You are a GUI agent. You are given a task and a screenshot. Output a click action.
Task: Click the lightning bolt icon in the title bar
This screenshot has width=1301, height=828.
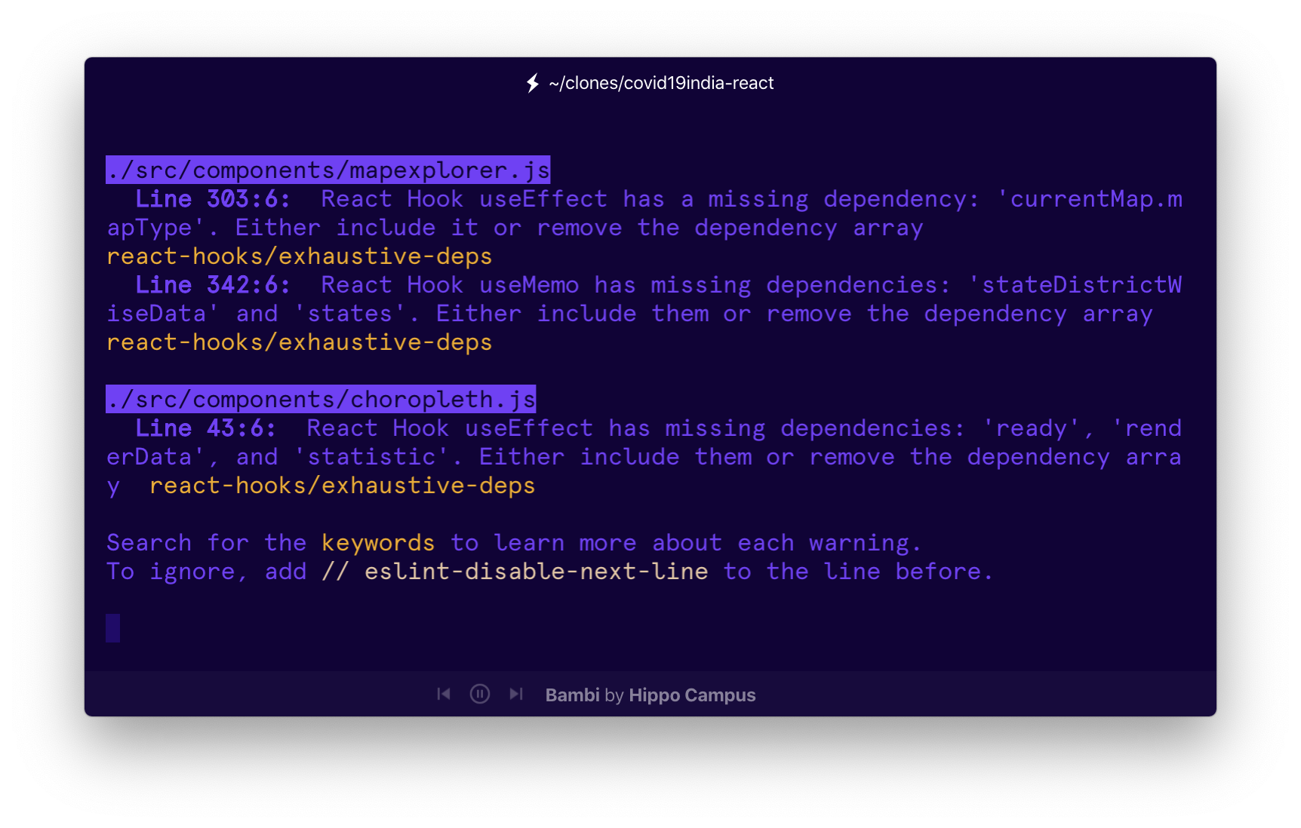click(x=533, y=83)
